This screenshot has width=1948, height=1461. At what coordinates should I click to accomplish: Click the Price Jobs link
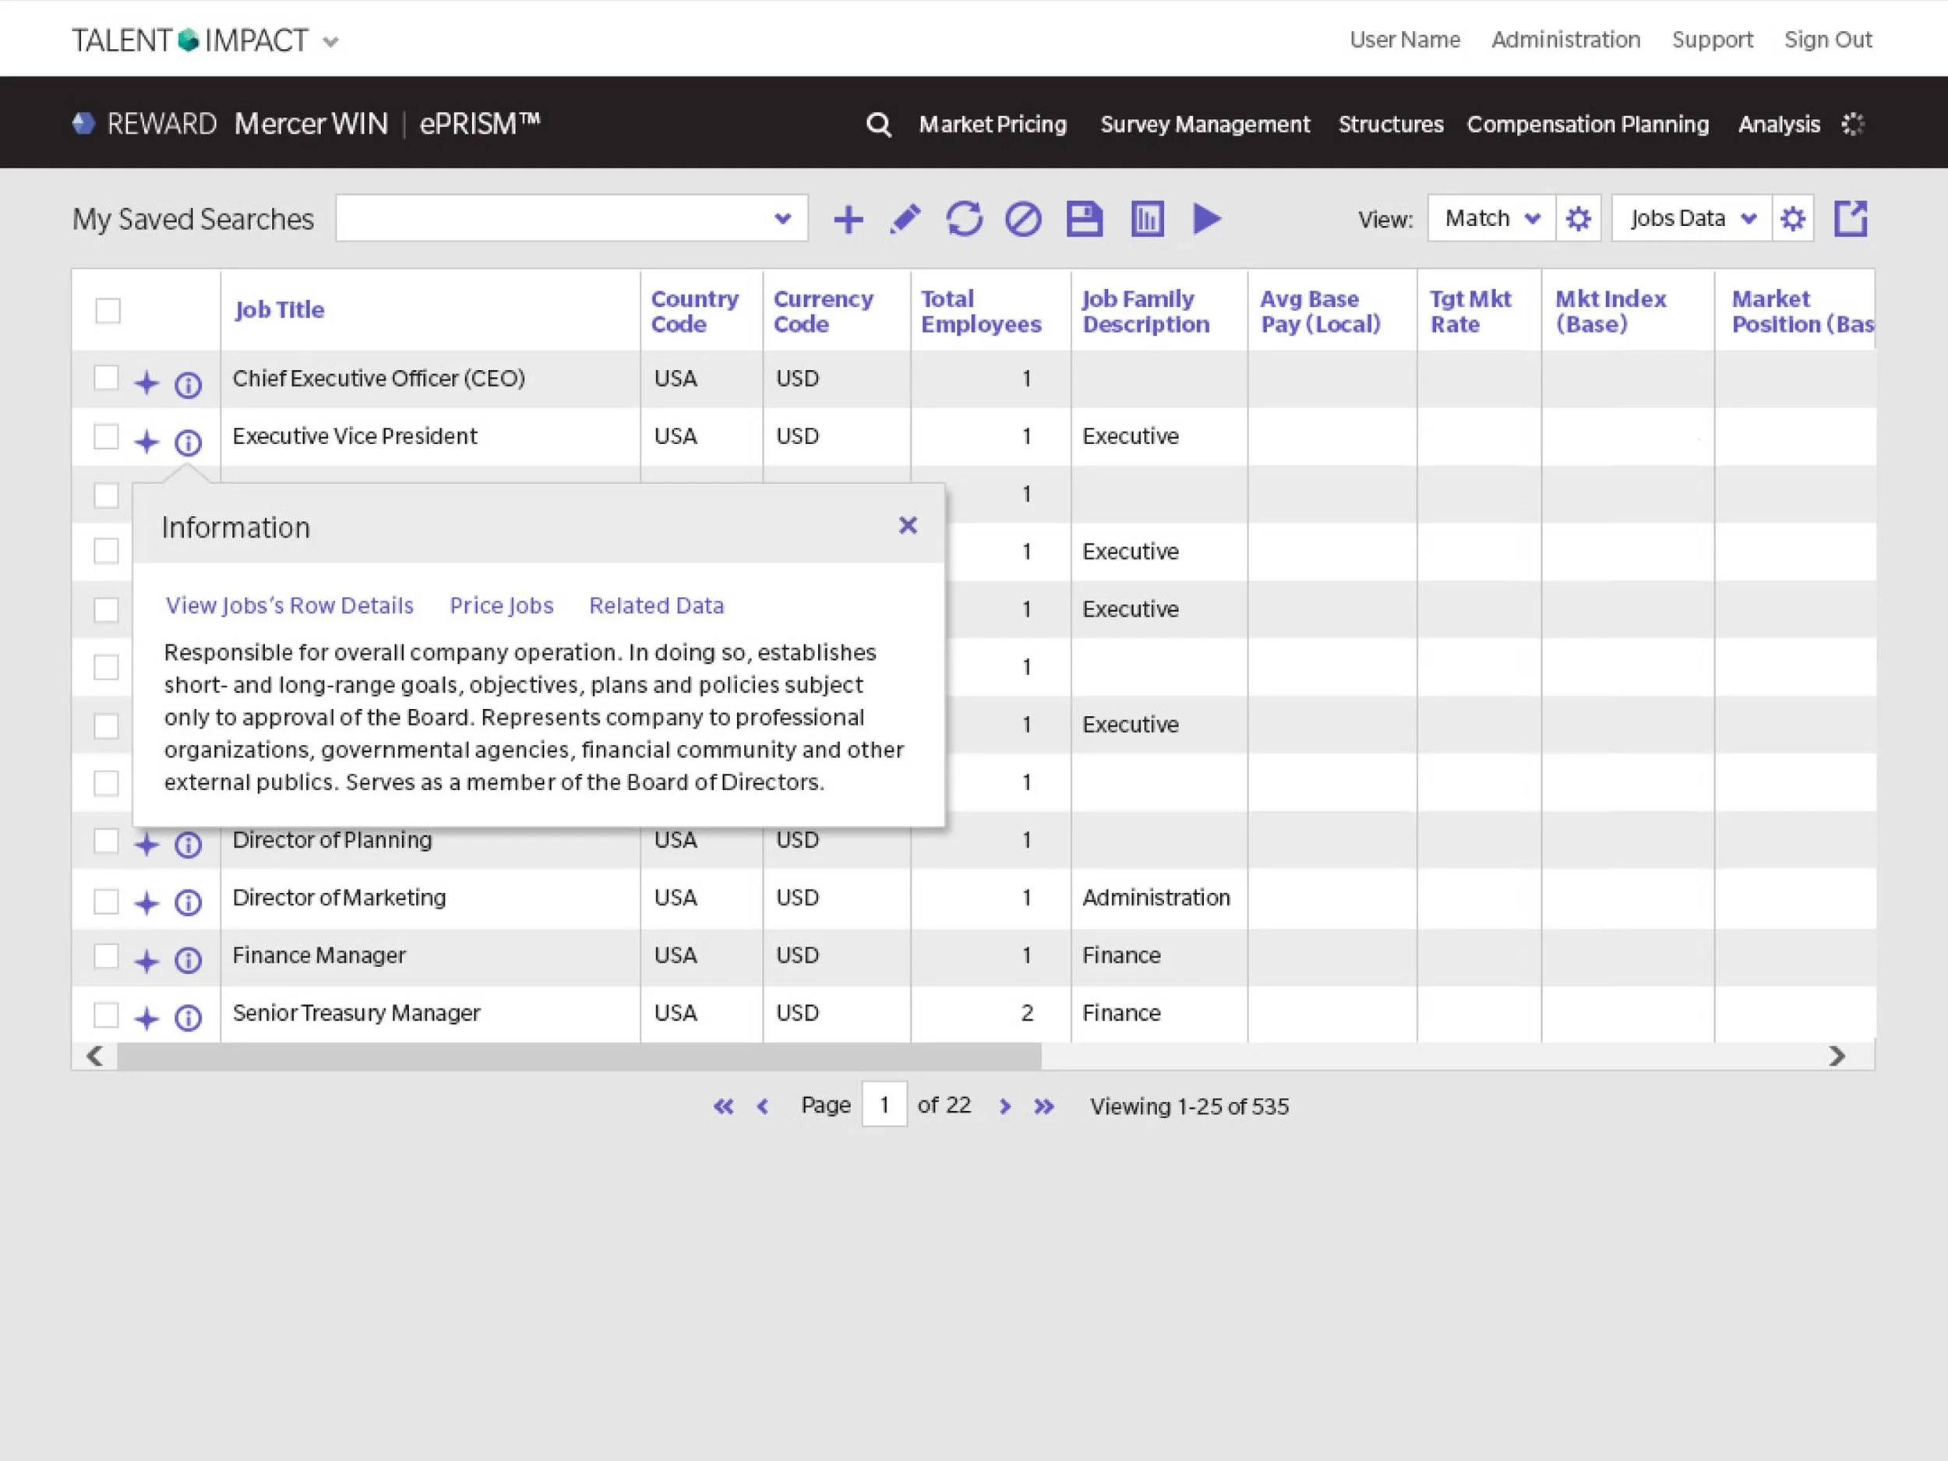(x=501, y=606)
